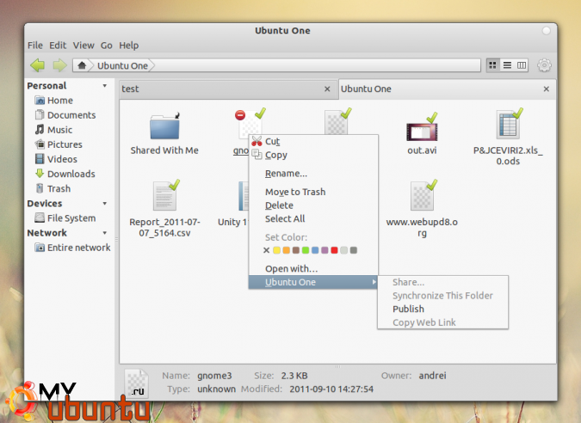Collapse the Devices section

tap(105, 204)
